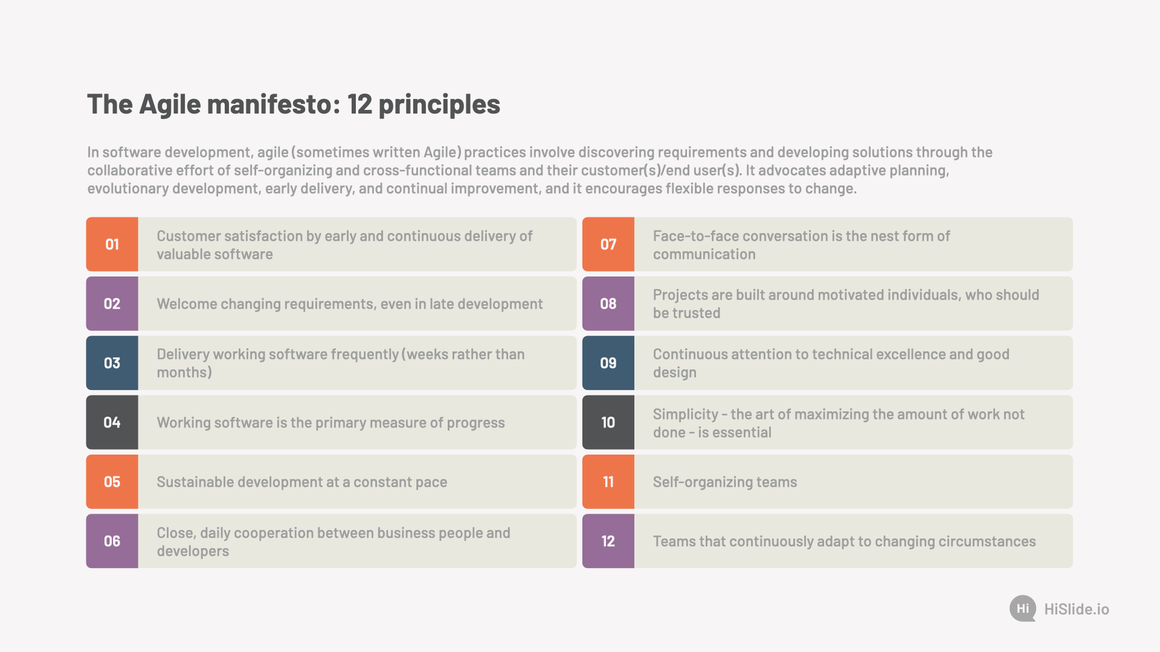Select the purple 06 number badge

[112, 541]
